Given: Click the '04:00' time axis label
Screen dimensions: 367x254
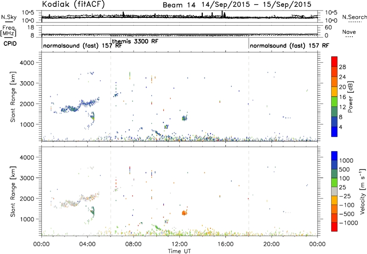Looking at the screenshot, I should click(x=87, y=244).
